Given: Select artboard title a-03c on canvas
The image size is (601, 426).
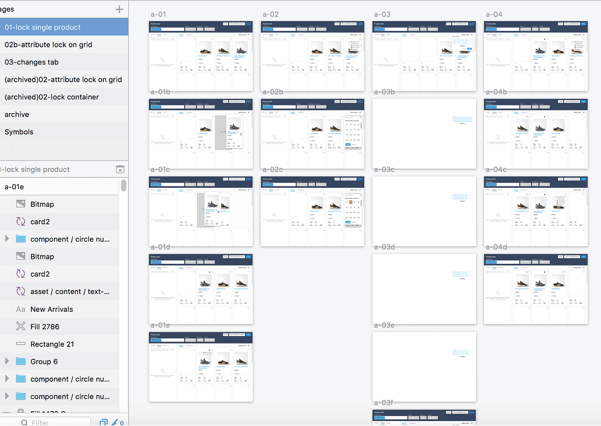Looking at the screenshot, I should 384,169.
